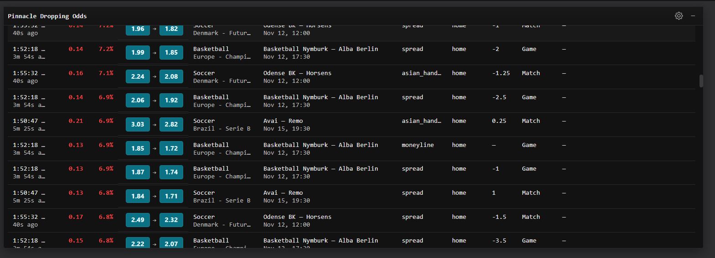715x258 pixels.
Task: Open the Avai – Remo asian handicap match
Action: 283,121
